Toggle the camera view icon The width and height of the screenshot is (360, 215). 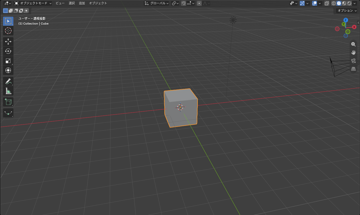point(353,61)
